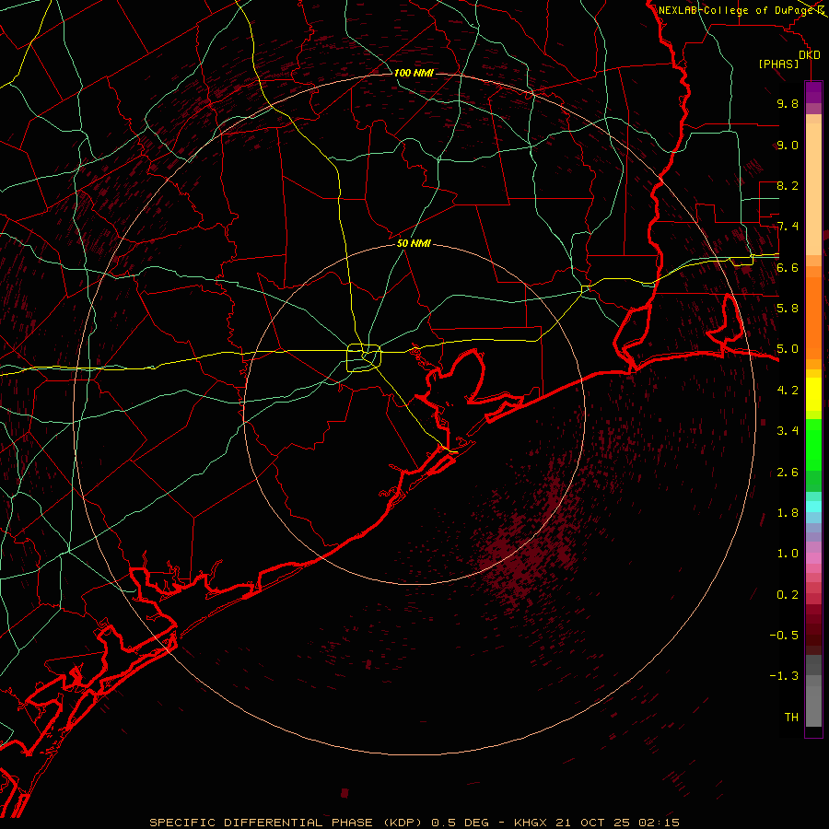Pick the gray swatch at color bar bottom
Screen dimensions: 829x829
pos(813,703)
